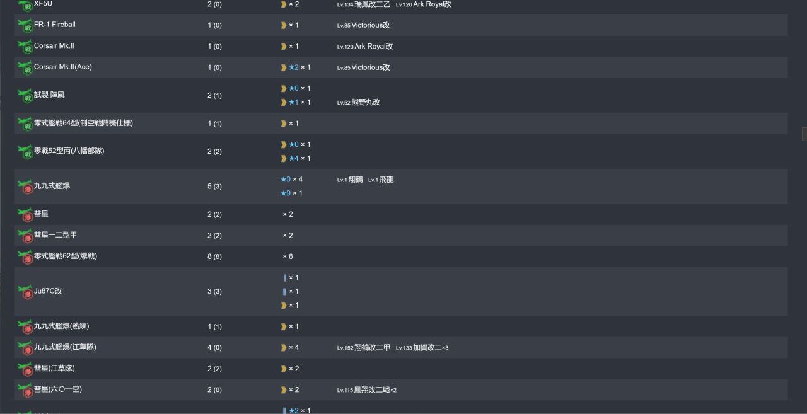Select ship Lv.52 熊野丸改
This screenshot has width=807, height=414.
click(359, 103)
